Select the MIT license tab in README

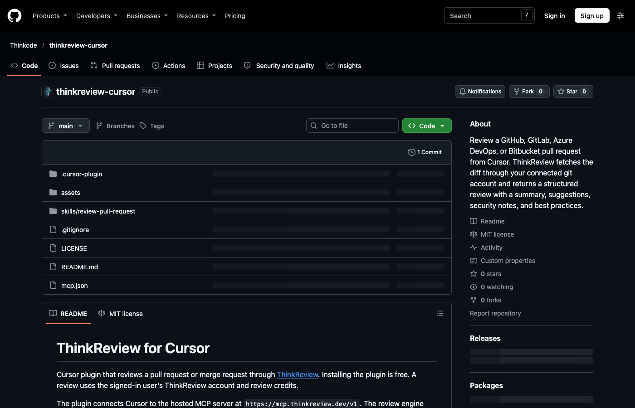pyautogui.click(x=121, y=313)
